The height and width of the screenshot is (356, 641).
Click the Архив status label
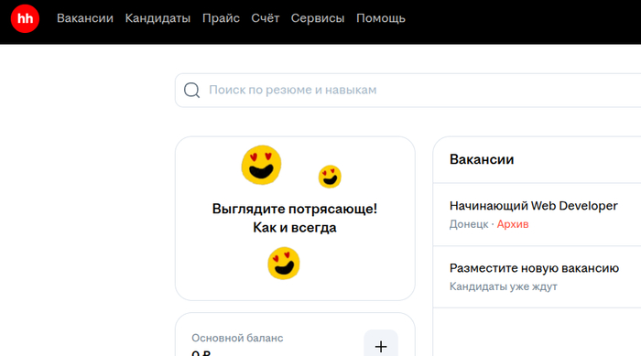point(513,224)
